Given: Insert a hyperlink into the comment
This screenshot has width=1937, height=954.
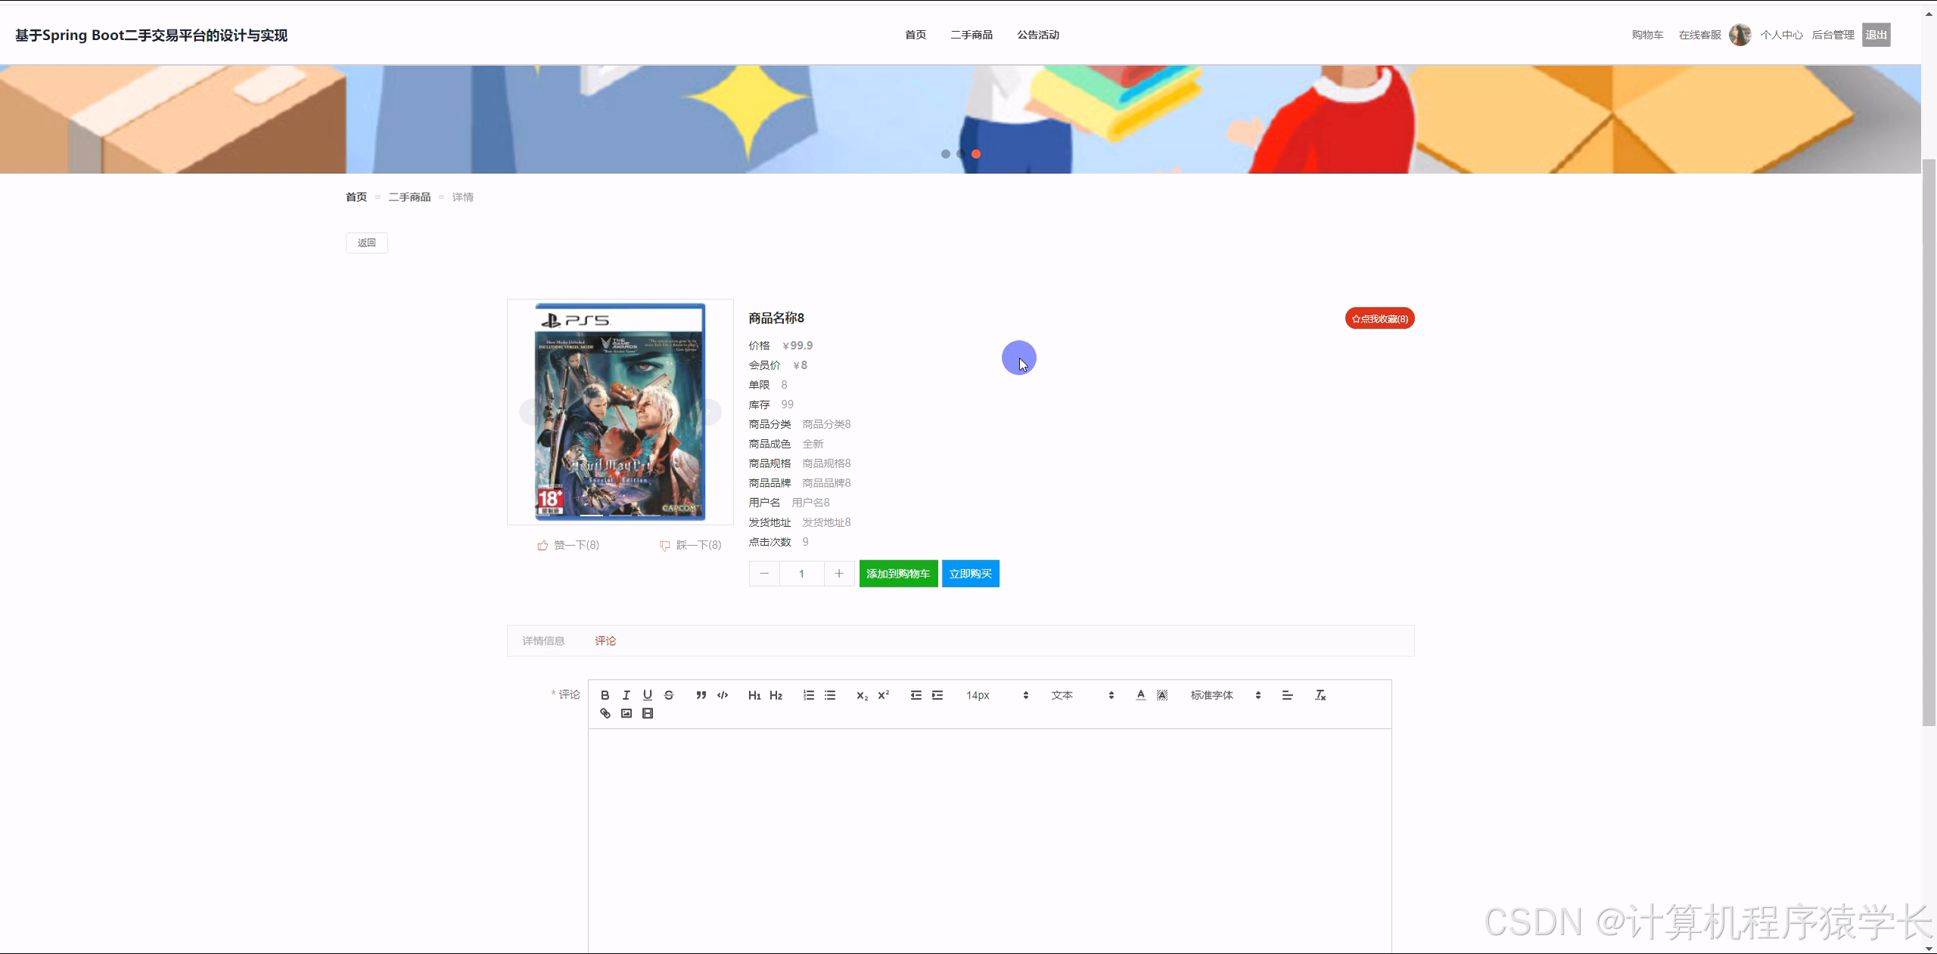Looking at the screenshot, I should point(604,713).
